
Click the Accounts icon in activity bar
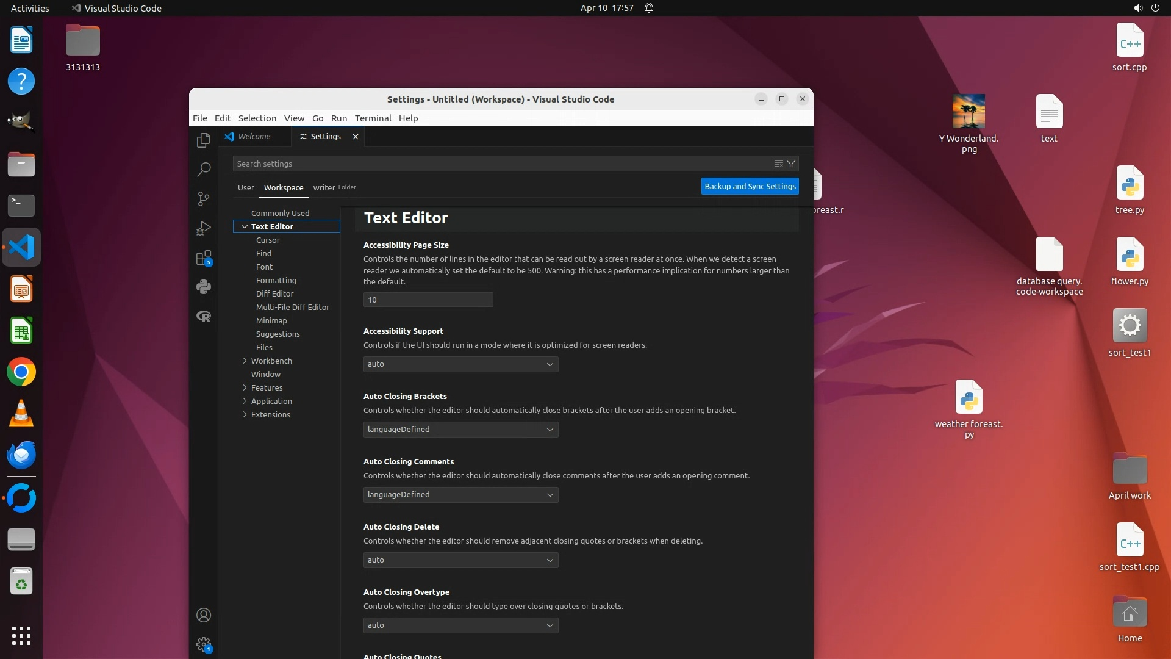coord(204,615)
